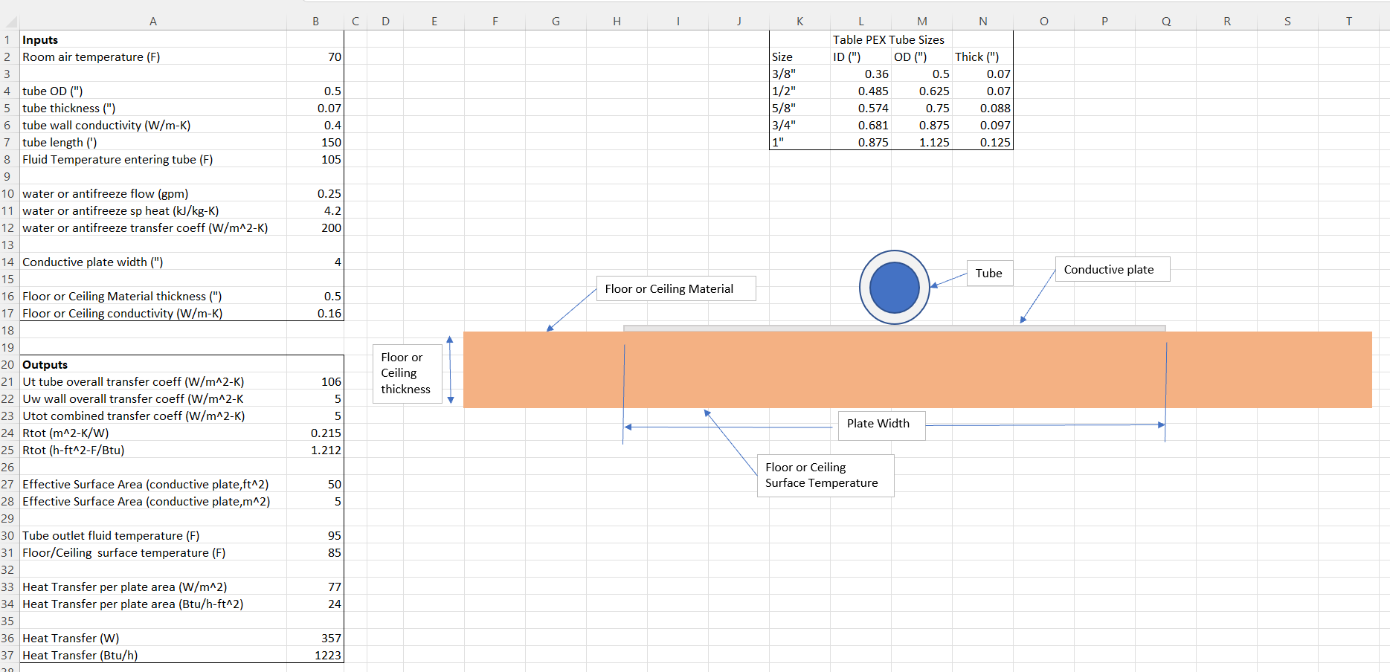Image resolution: width=1390 pixels, height=672 pixels.
Task: Click 'Floor or Ceiling Surface Temperature' text box
Action: pos(826,475)
